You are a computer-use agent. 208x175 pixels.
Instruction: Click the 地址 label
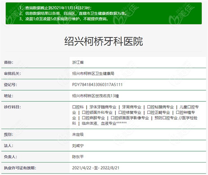pyautogui.click(x=9, y=96)
